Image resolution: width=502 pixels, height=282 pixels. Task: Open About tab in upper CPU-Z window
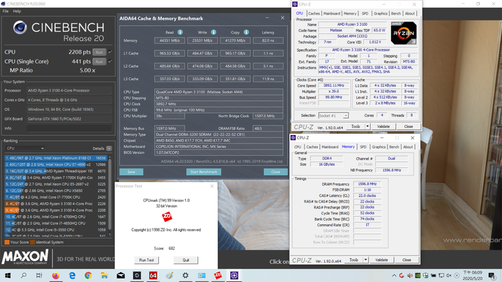410,13
